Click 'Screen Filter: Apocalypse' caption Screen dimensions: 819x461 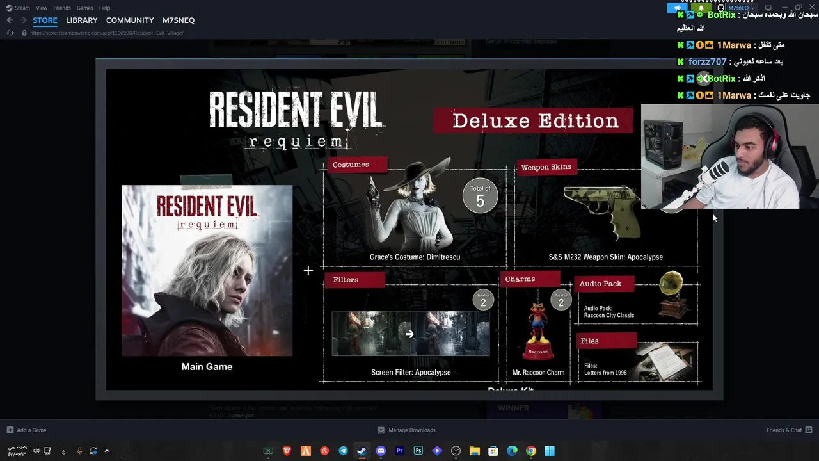411,372
